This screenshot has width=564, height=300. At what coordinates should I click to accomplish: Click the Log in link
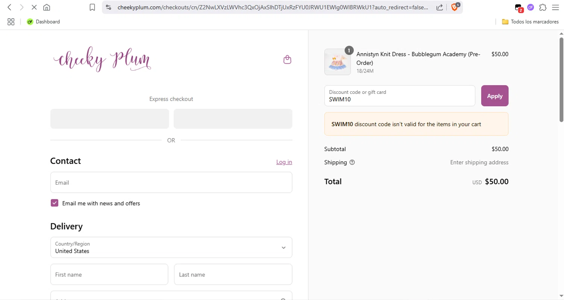click(x=284, y=162)
